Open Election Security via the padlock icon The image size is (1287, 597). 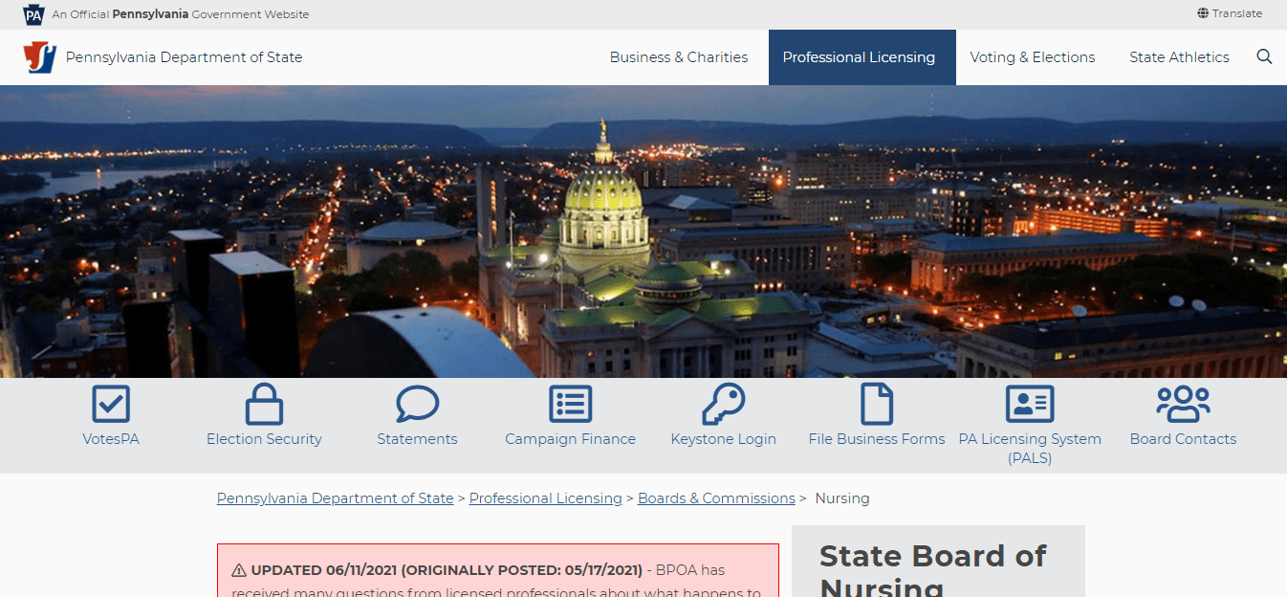coord(264,403)
